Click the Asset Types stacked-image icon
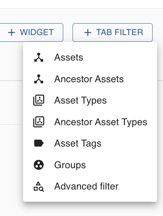Screen dimensions: 163x216 (x=39, y=100)
